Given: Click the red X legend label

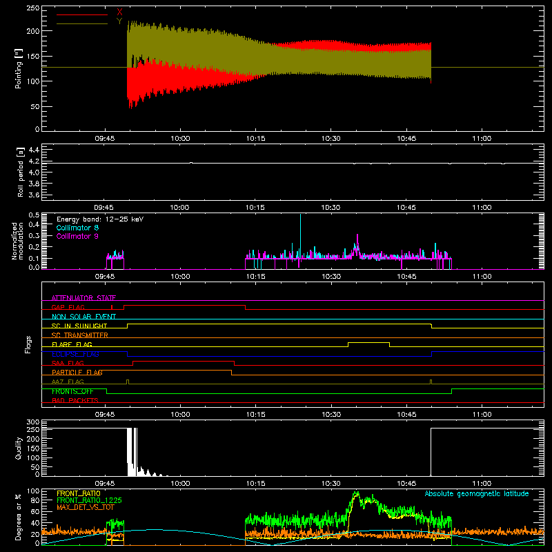Looking at the screenshot, I should (119, 12).
